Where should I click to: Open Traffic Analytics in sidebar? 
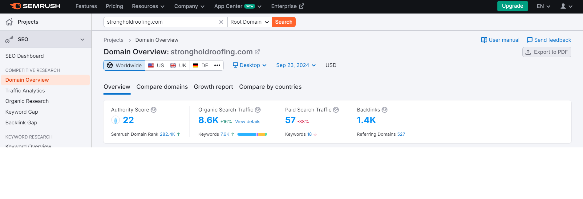pyautogui.click(x=25, y=91)
